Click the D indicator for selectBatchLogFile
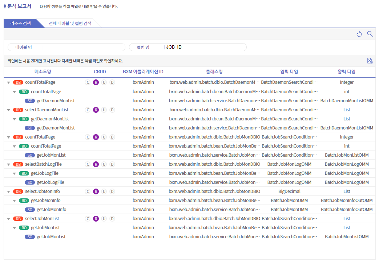The height and width of the screenshot is (264, 379). coord(112,164)
